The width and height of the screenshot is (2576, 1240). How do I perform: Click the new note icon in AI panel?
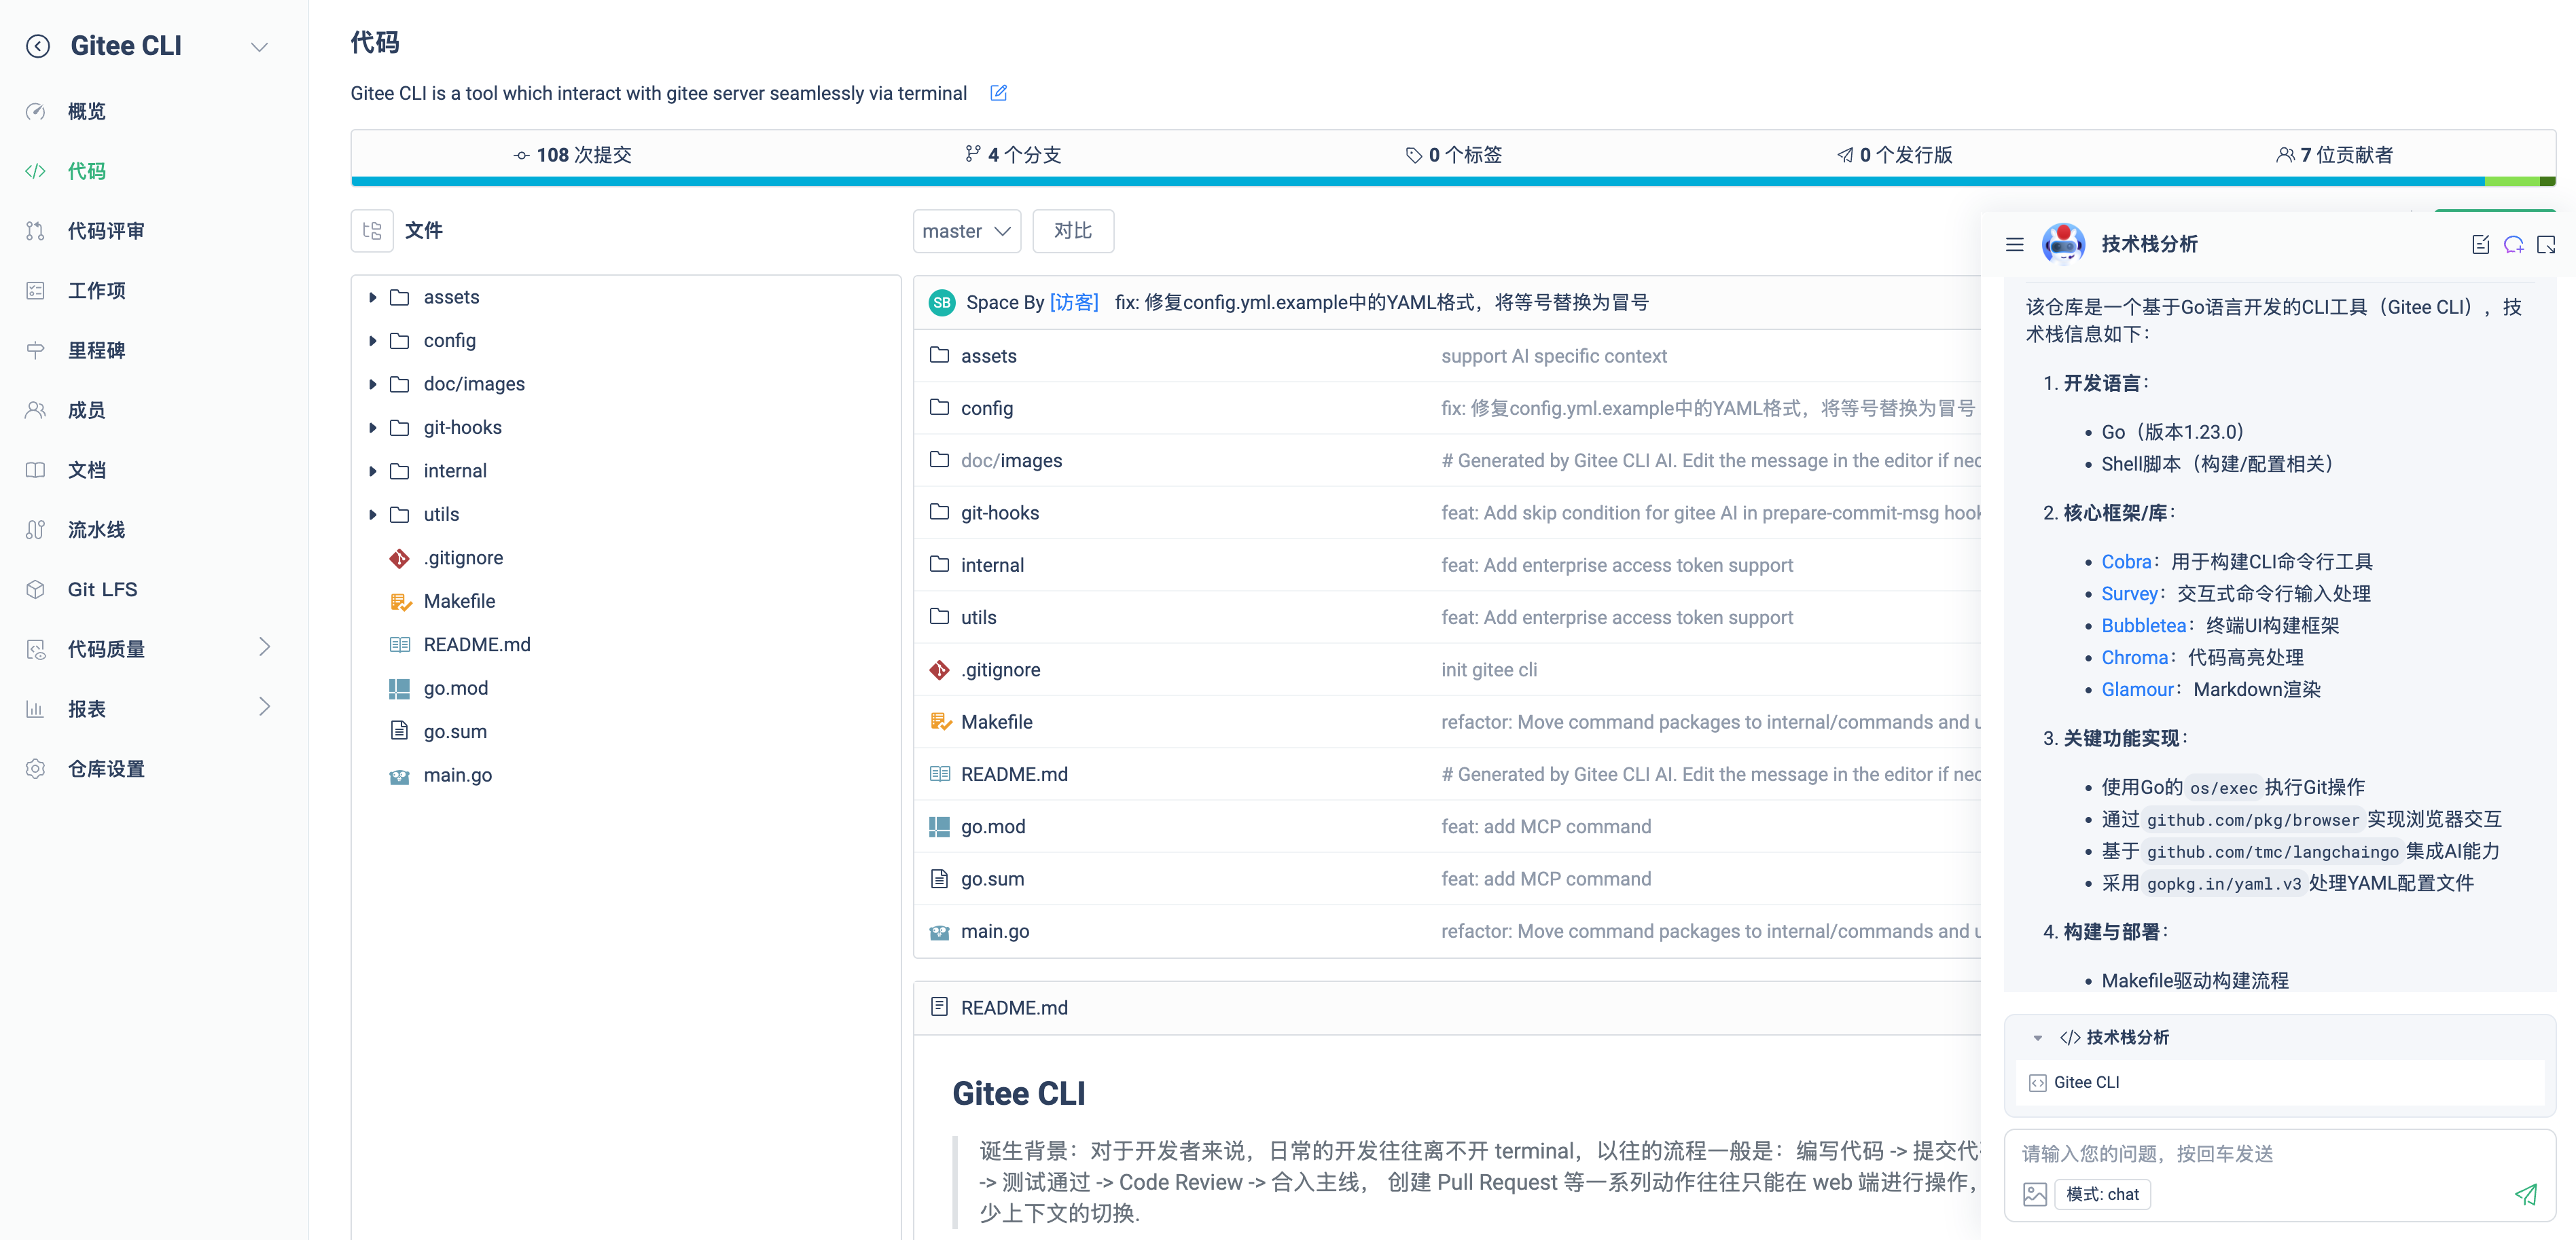pyautogui.click(x=2480, y=244)
